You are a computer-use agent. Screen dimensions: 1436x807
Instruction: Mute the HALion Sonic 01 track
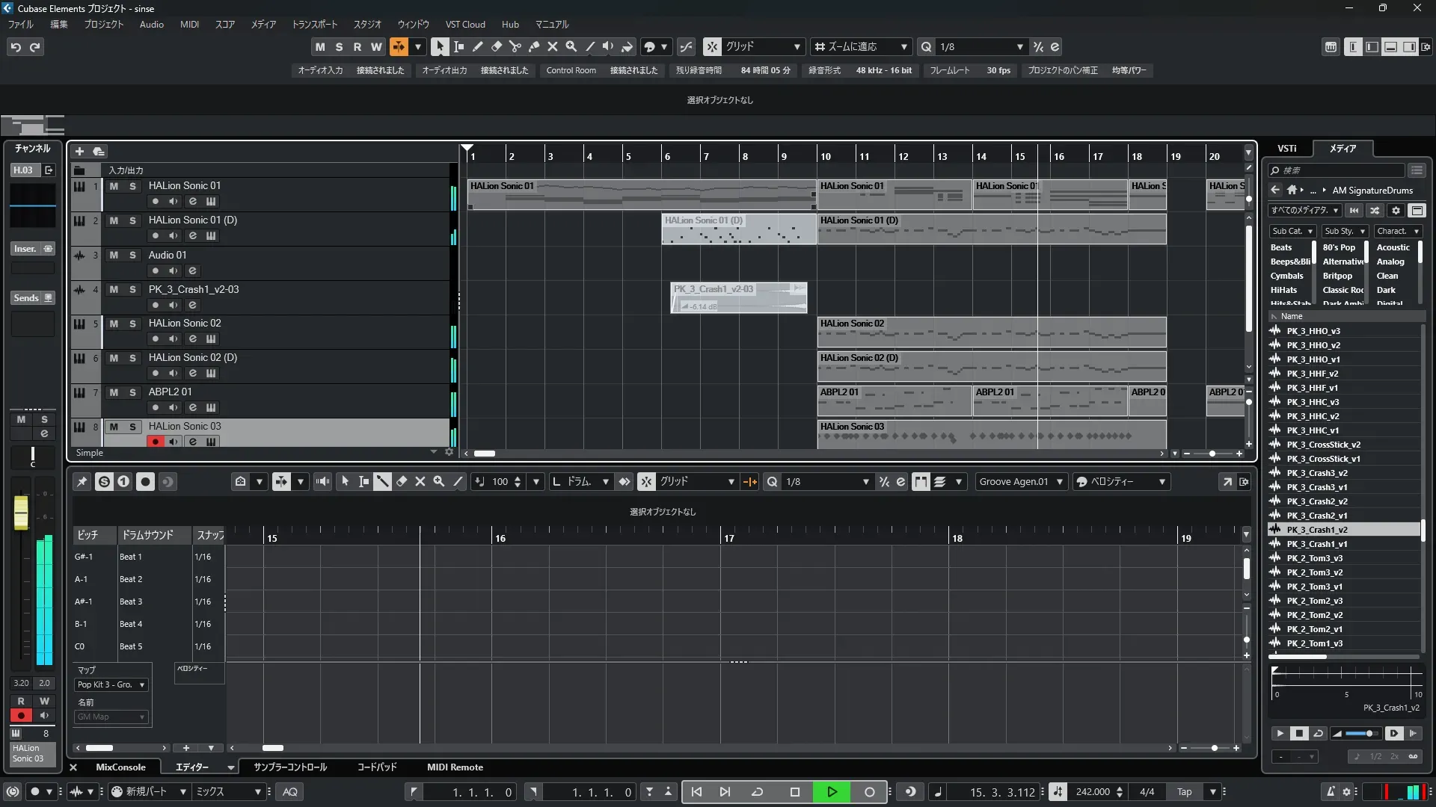(x=114, y=186)
